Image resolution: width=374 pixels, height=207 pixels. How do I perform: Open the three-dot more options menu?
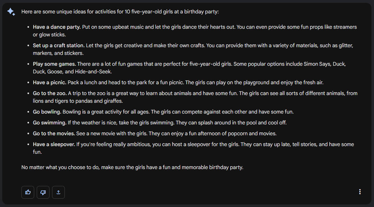360,192
